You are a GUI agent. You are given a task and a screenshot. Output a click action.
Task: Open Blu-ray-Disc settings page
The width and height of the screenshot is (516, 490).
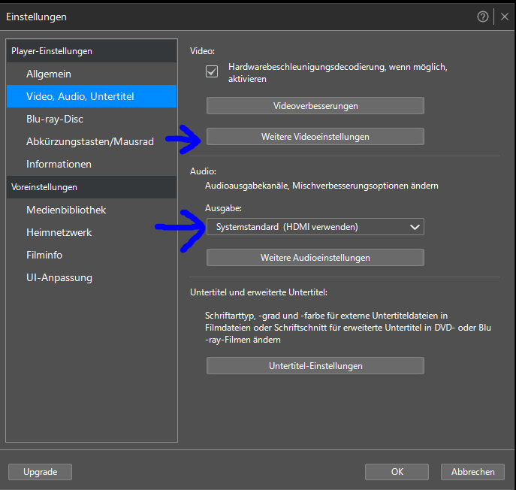[x=92, y=119]
